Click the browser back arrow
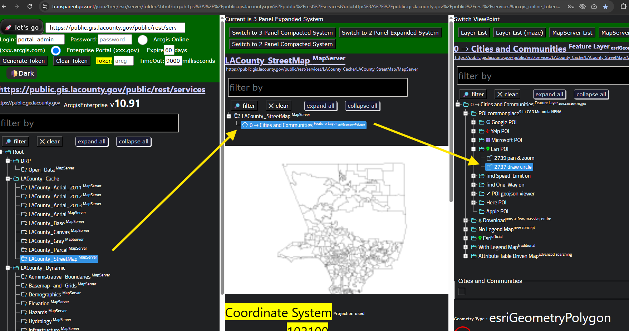Screen dimensions: 629x331 [4, 6]
